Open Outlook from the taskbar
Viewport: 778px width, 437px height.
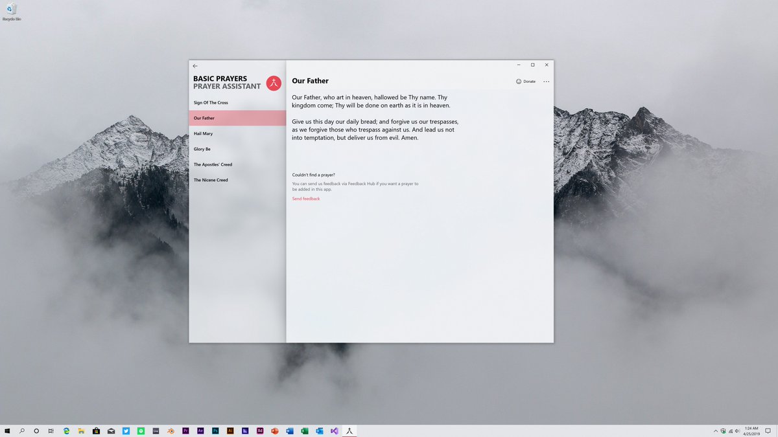(320, 431)
